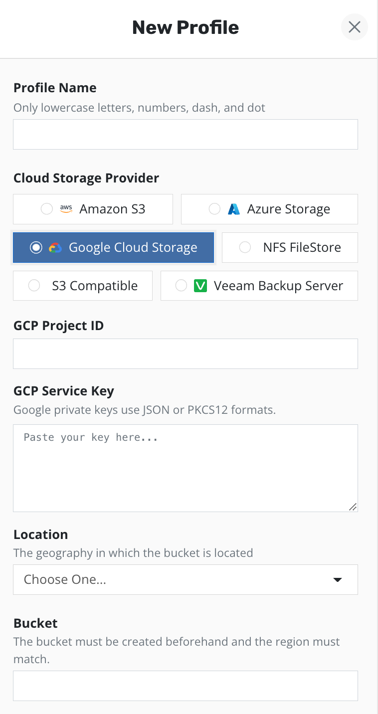The image size is (378, 714).
Task: Click into the GCP Service Key textarea
Action: tap(185, 468)
